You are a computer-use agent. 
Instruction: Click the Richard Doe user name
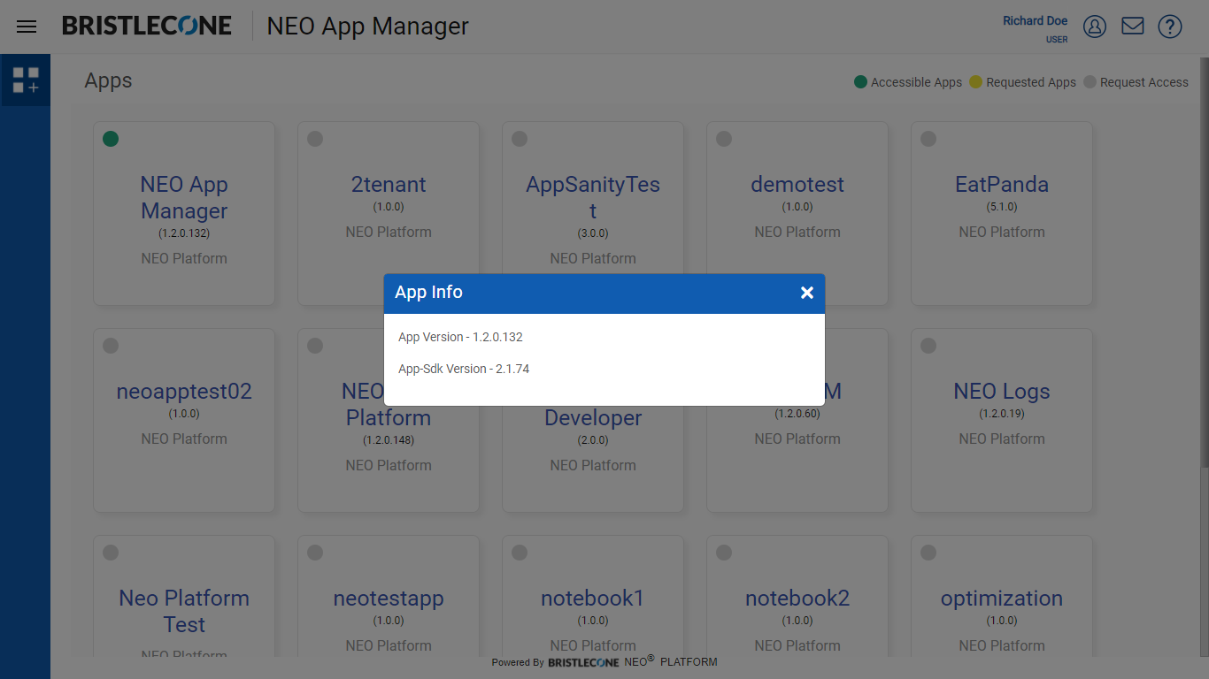[x=1035, y=20]
